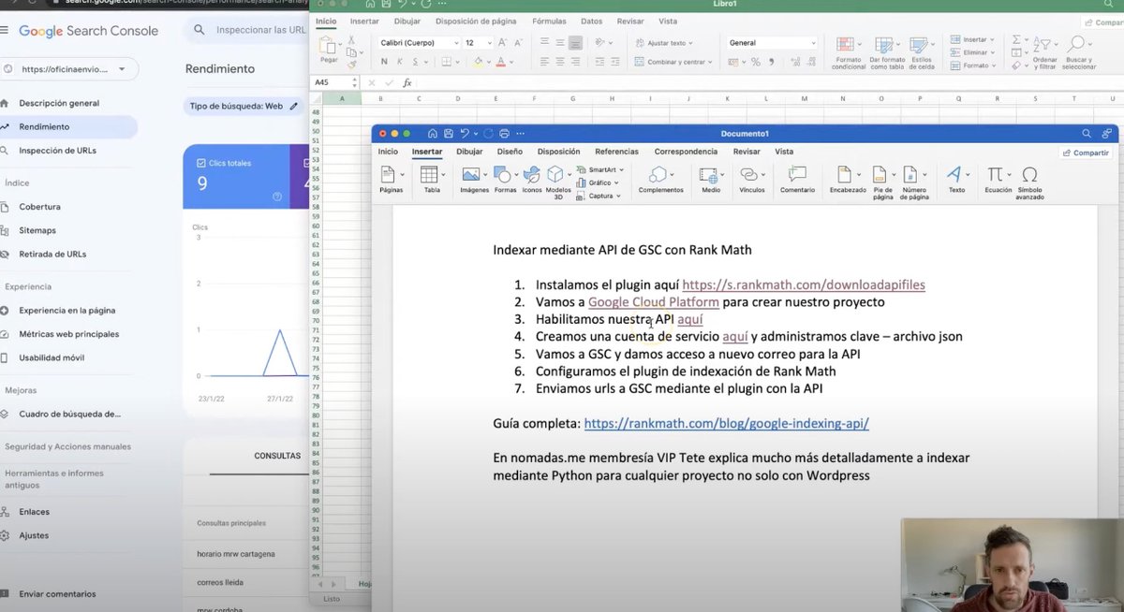Open Word Correspondencia tab
This screenshot has height=612, width=1124.
(x=686, y=152)
